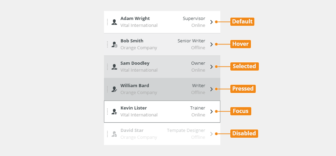The height and width of the screenshot is (156, 336).
Task: Click the Senior Writer role text
Action: point(191,41)
